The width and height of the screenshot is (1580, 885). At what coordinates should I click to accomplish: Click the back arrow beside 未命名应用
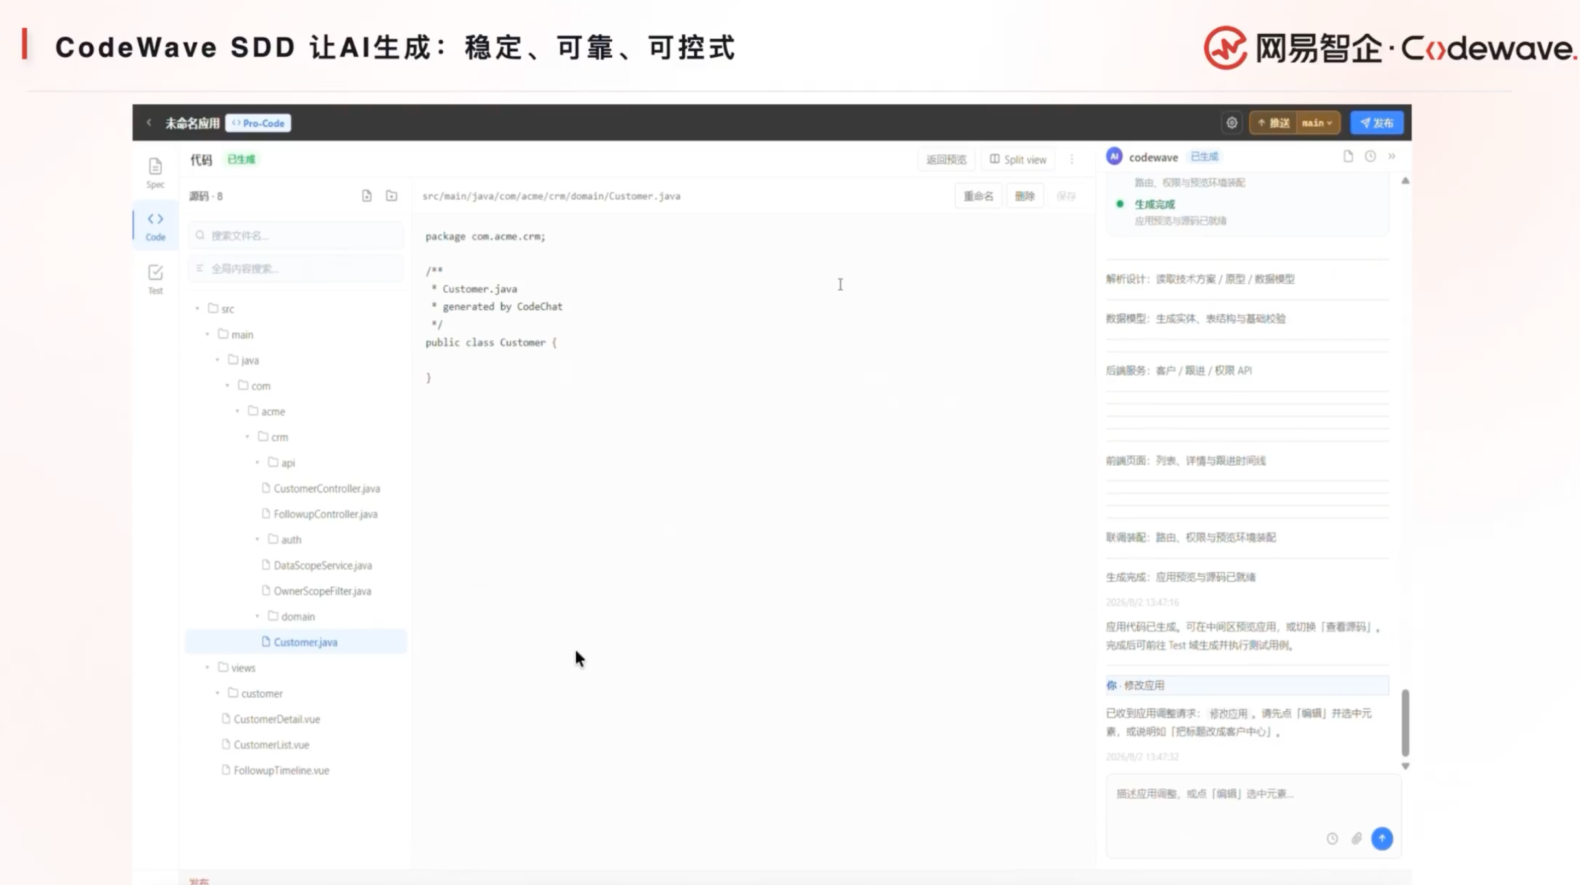tap(149, 123)
